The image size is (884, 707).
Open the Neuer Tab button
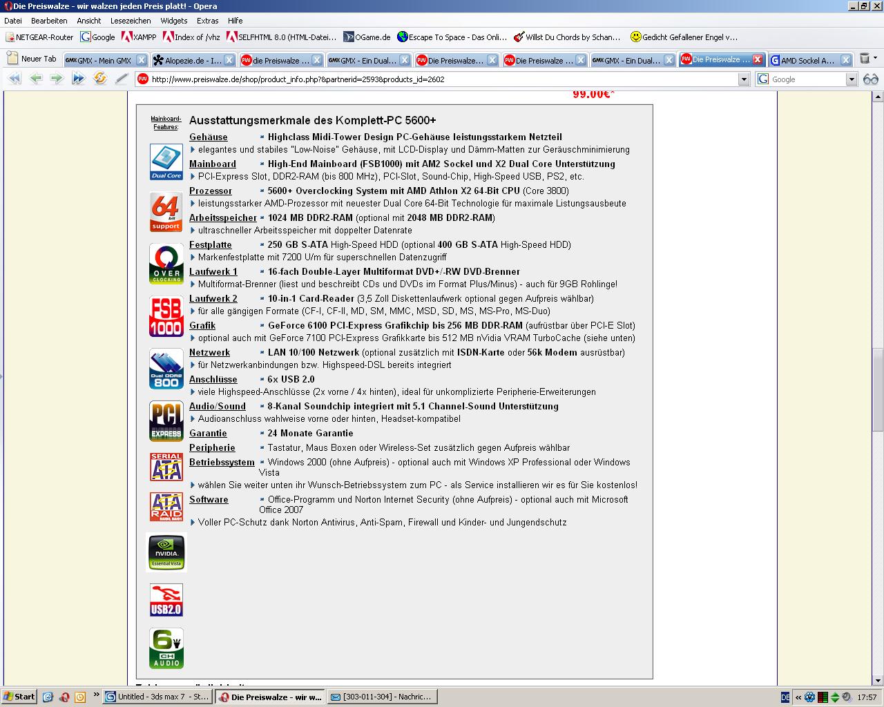(x=32, y=59)
